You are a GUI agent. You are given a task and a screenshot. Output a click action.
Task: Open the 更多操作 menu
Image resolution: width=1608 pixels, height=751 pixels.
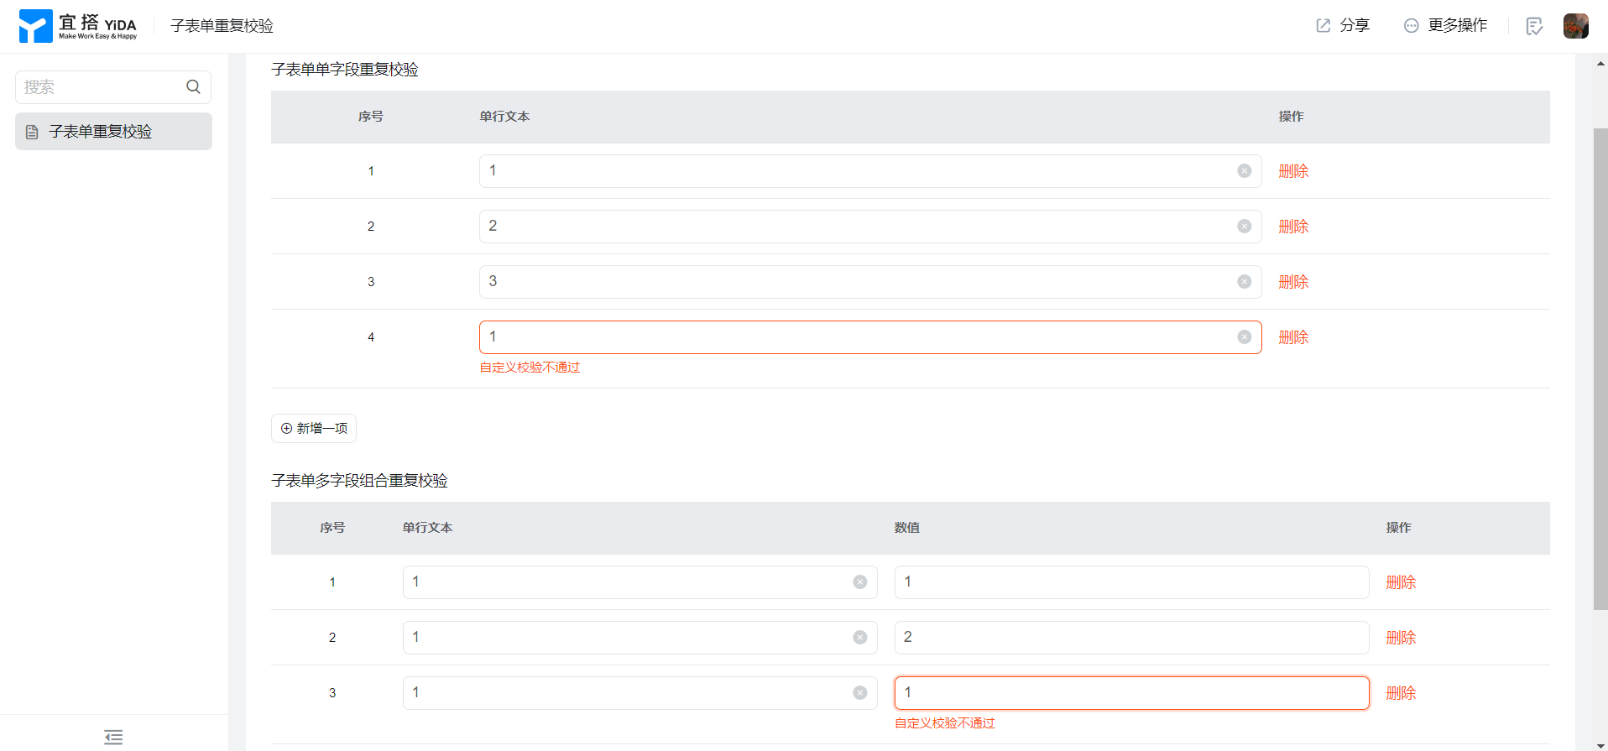pos(1445,25)
